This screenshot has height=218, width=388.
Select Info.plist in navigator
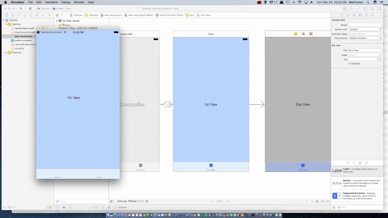19,48
